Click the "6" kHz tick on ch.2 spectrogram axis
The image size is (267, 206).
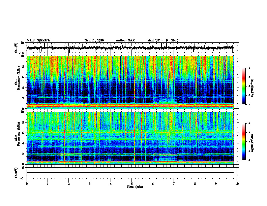click(23, 133)
